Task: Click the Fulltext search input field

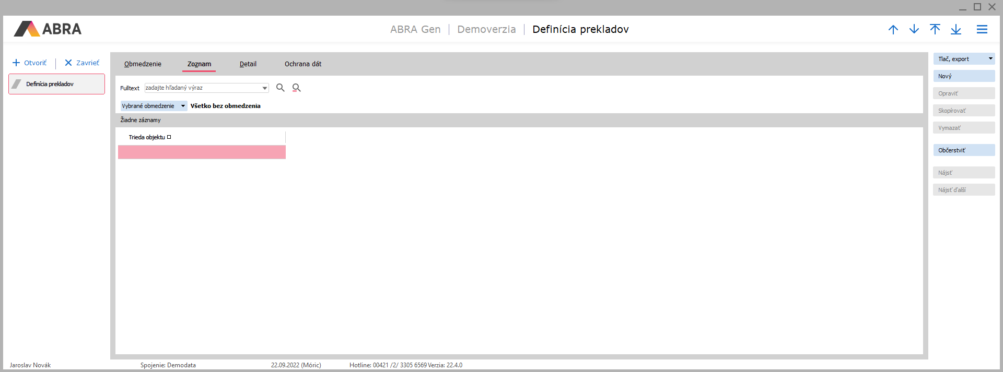Action: pos(203,88)
